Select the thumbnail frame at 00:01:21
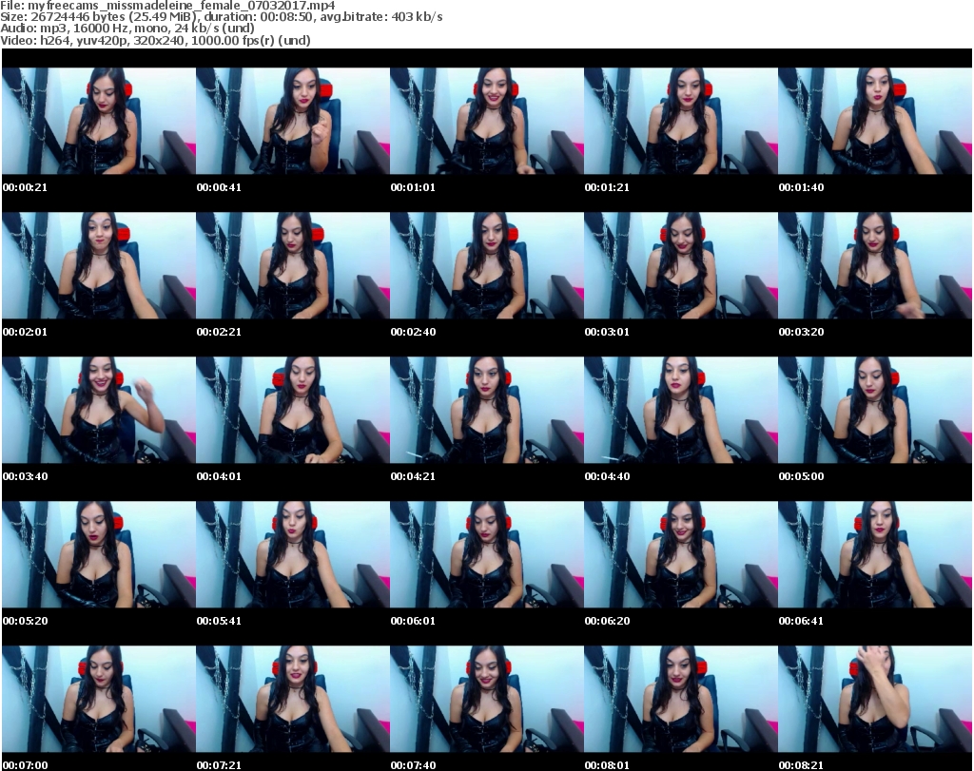 click(681, 121)
